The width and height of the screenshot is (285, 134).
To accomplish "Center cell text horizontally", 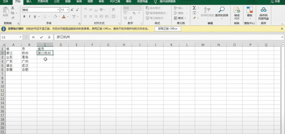I will click(x=91, y=17).
